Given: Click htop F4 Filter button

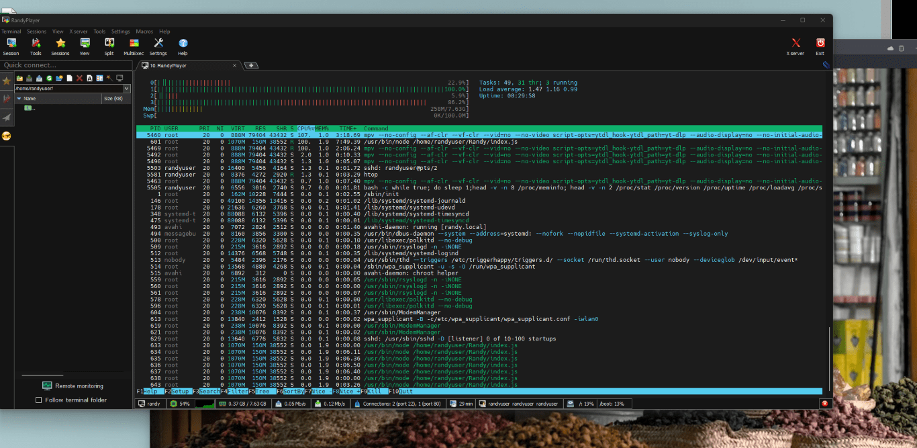Looking at the screenshot, I should tap(235, 391).
